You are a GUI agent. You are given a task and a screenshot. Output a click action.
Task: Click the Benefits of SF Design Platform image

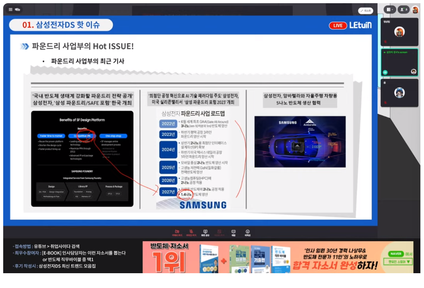click(82, 159)
